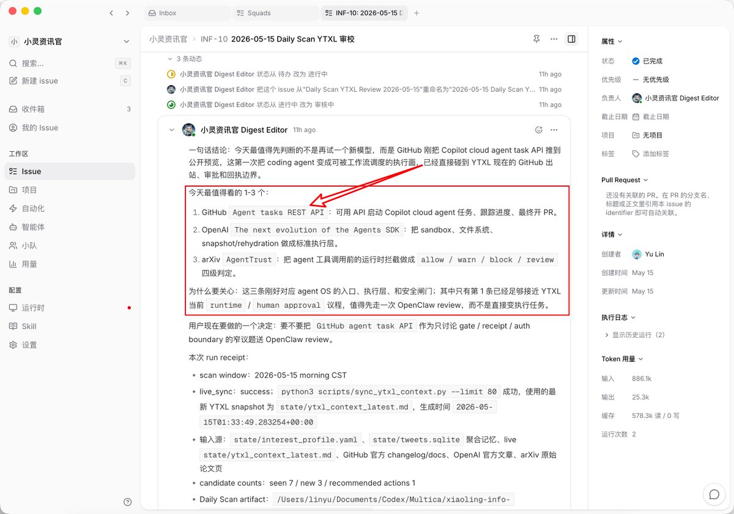The height and width of the screenshot is (514, 734).
Task: Switch to the Squads tab
Action: pyautogui.click(x=275, y=13)
